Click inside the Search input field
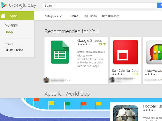162x121 pixels. point(100,5)
